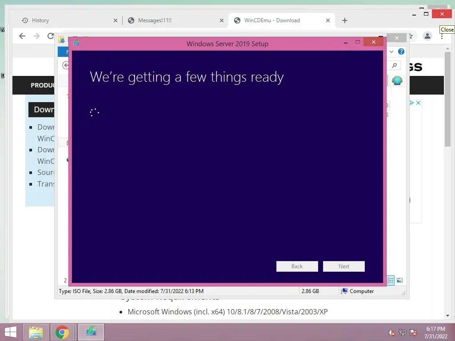Click the page scrollbar up arrow
This screenshot has height=341, width=455.
click(x=448, y=48)
